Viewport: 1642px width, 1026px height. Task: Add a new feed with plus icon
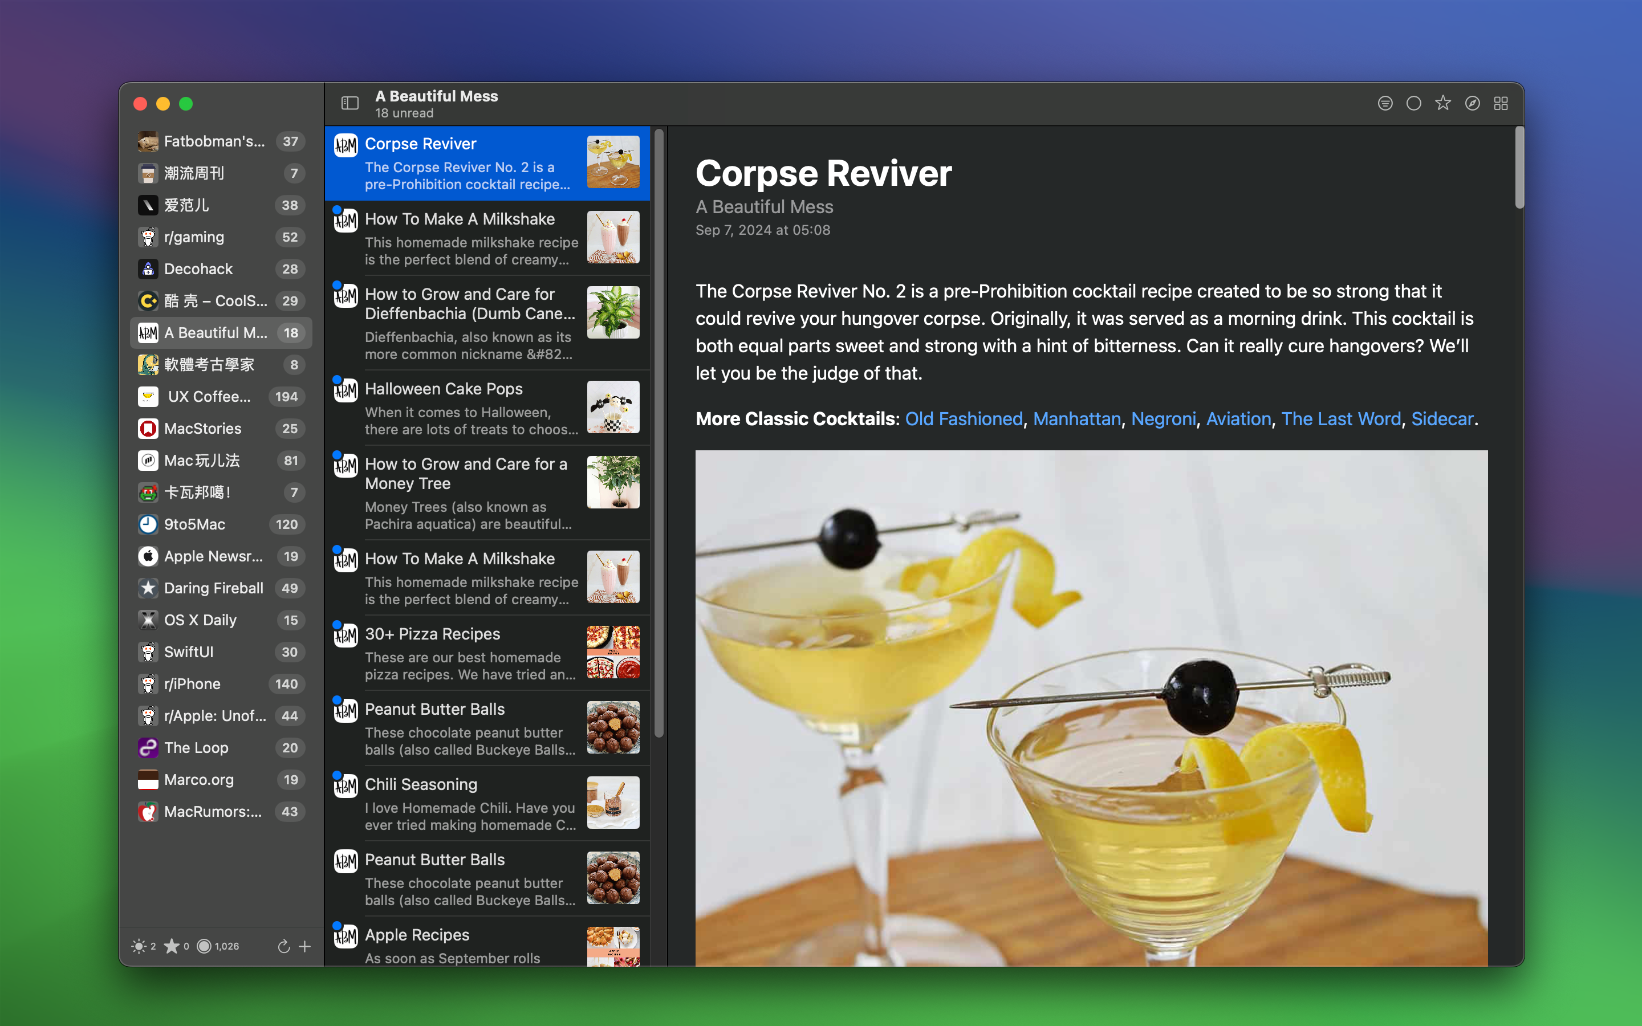pos(304,946)
